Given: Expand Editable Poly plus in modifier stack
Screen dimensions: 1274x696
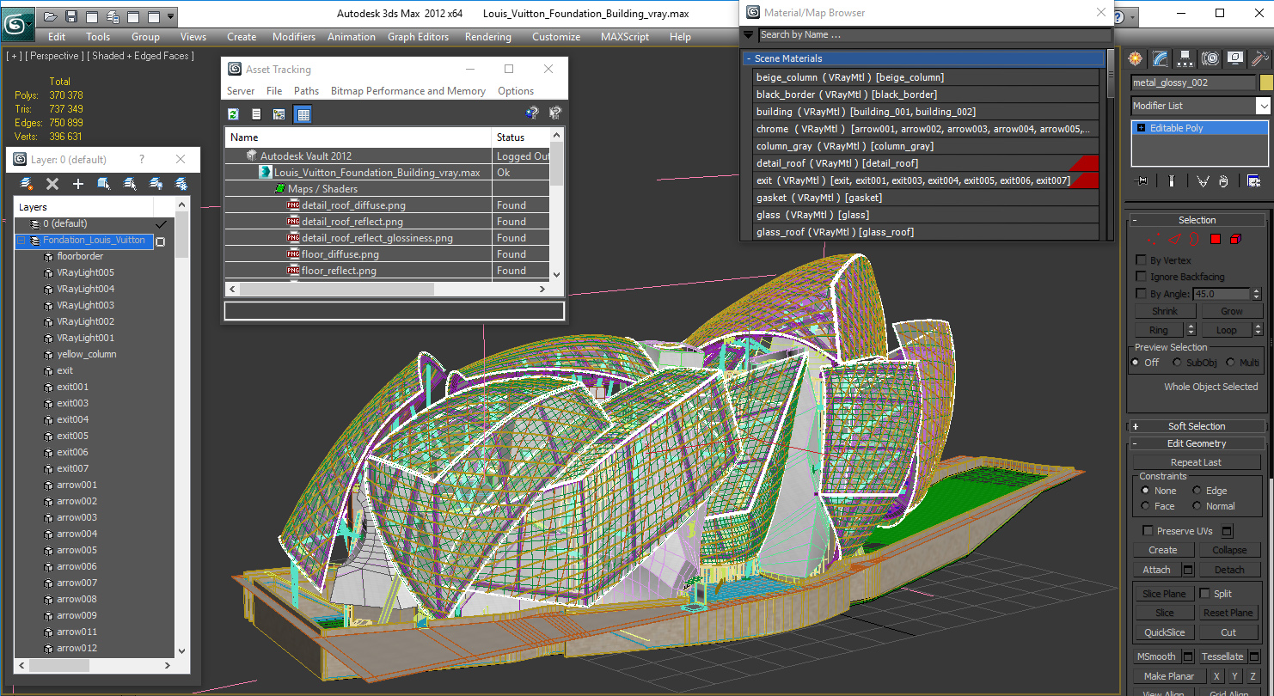Looking at the screenshot, I should (x=1141, y=128).
